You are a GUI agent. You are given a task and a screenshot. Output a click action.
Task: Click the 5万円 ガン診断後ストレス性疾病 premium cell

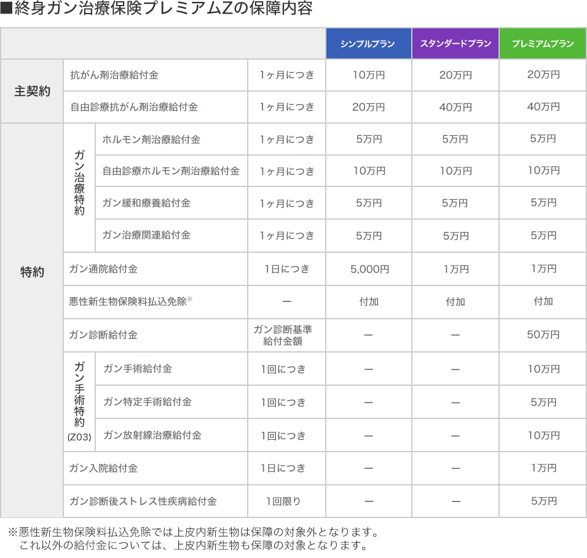(x=543, y=501)
